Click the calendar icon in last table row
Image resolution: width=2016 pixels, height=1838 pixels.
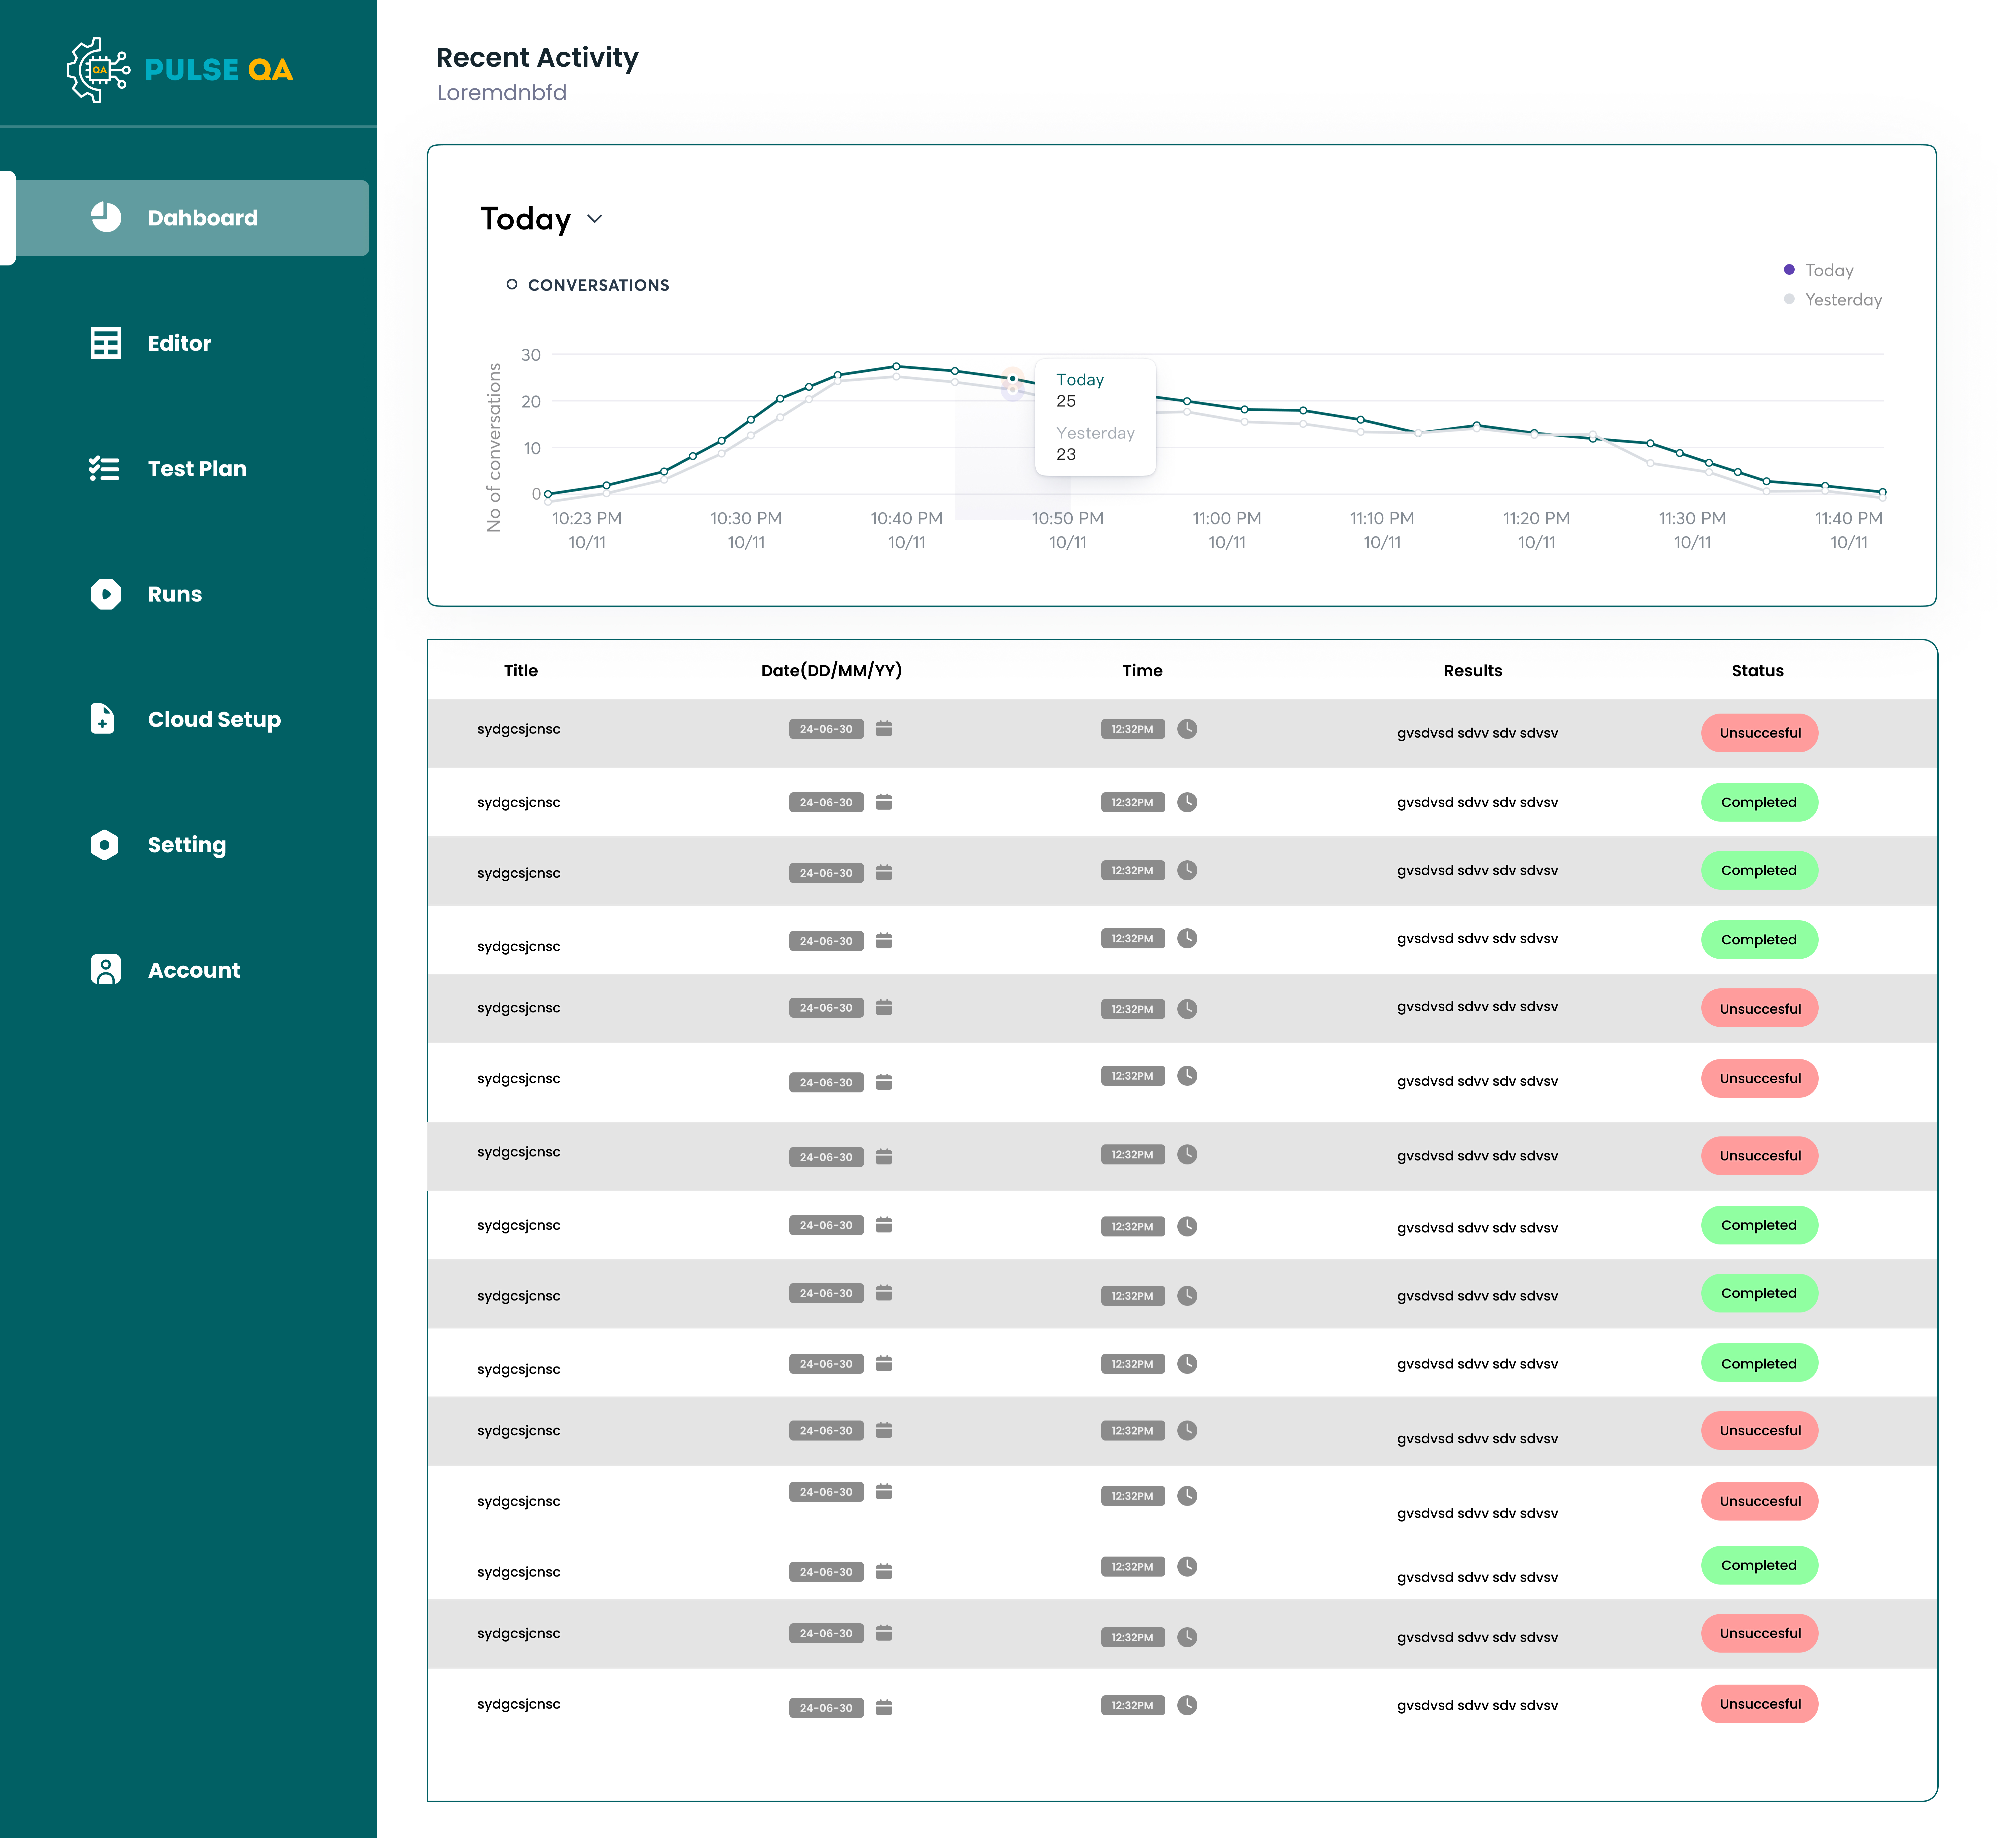coord(884,1707)
